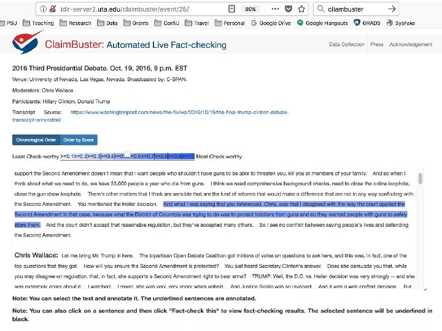The width and height of the screenshot is (442, 331).
Task: Click sentence 'Let me bring Mr. Trump in here.'
Action: pyautogui.click(x=97, y=256)
